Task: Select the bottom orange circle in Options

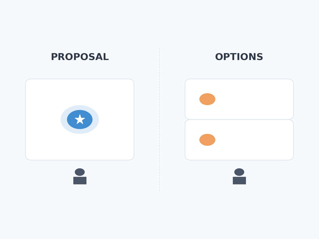Action: tap(207, 140)
